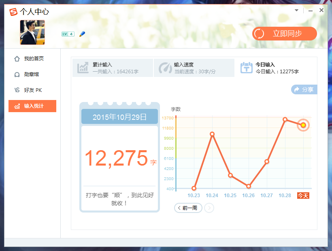Click the next week arrow button

tap(209, 208)
